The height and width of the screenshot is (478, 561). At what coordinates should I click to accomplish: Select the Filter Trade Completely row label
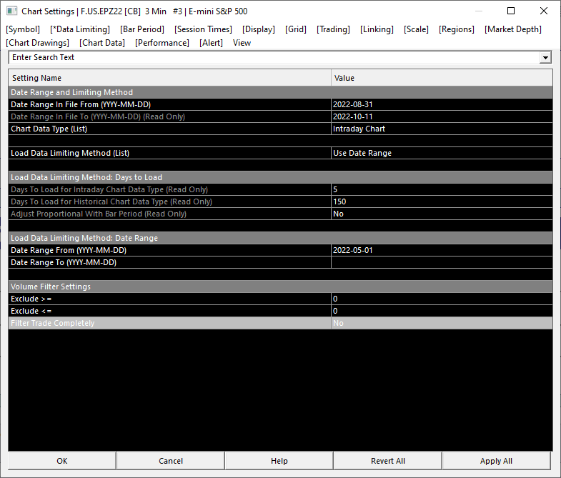point(53,324)
